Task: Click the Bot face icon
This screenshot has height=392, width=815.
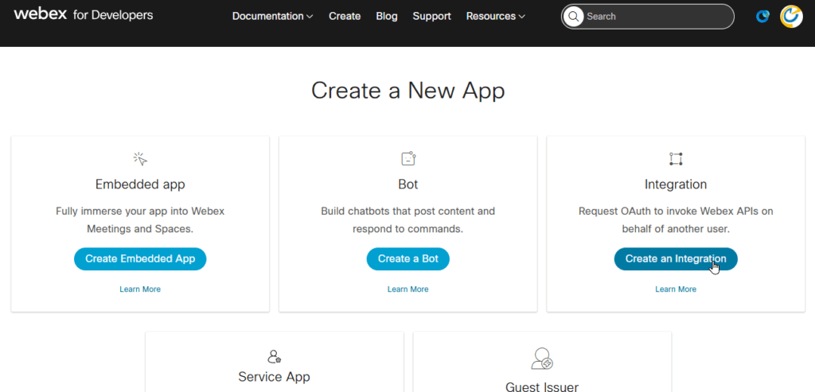Action: (408, 159)
